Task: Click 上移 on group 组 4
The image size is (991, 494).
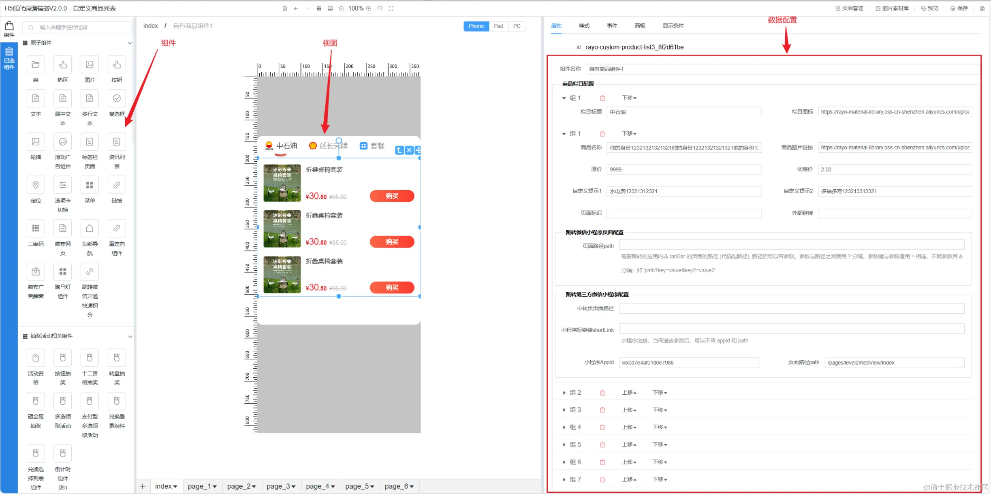Action: click(629, 427)
